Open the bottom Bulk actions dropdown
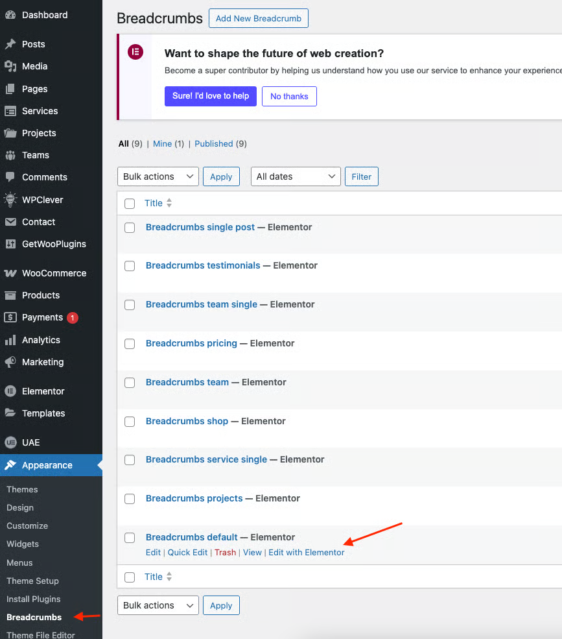Screen dimensions: 562x639 158,605
